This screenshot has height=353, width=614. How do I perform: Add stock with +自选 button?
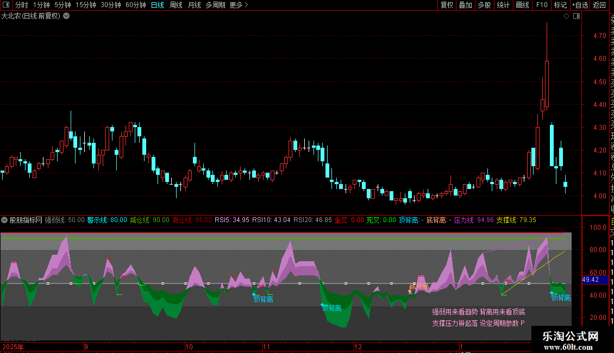580,5
